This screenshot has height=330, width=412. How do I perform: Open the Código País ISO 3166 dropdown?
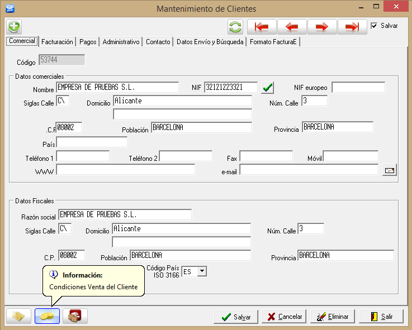202,271
